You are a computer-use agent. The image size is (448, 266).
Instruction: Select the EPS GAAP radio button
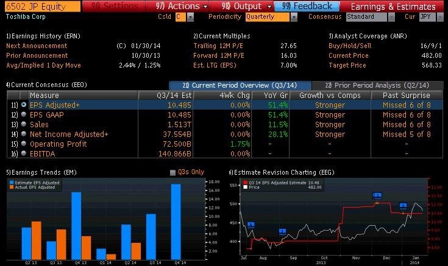pos(24,114)
